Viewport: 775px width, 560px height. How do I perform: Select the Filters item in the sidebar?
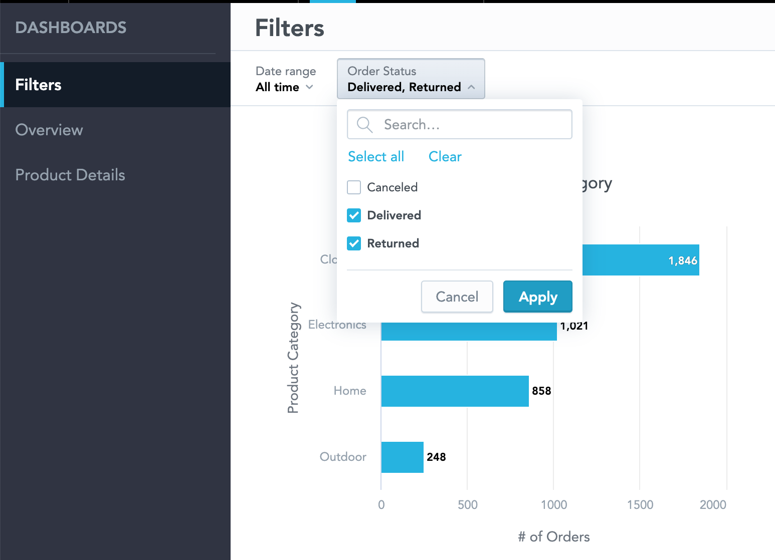tap(38, 85)
